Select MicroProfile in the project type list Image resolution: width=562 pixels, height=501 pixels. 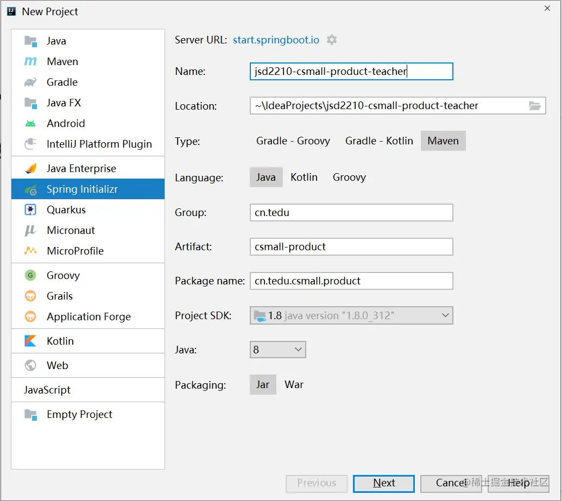(88, 251)
